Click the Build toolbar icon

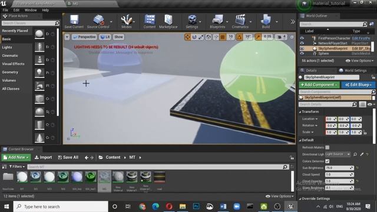[266, 22]
